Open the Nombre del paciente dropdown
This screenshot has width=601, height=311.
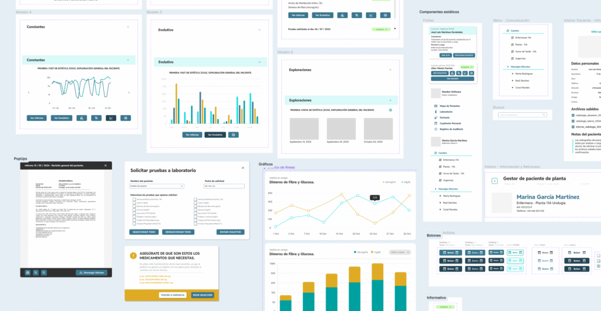point(157,186)
